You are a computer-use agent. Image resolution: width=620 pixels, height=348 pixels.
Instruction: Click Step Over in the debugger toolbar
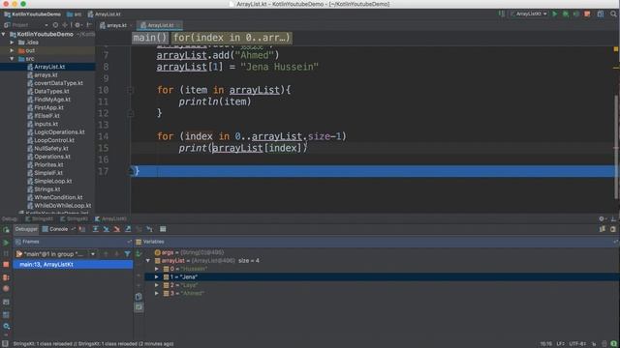[x=95, y=229]
